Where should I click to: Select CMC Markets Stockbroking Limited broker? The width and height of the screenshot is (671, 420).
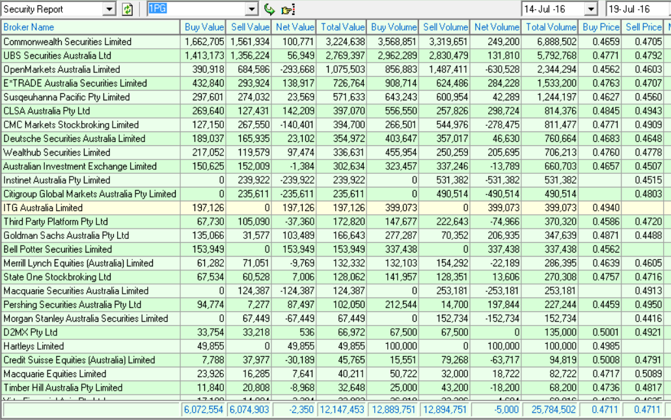(71, 124)
